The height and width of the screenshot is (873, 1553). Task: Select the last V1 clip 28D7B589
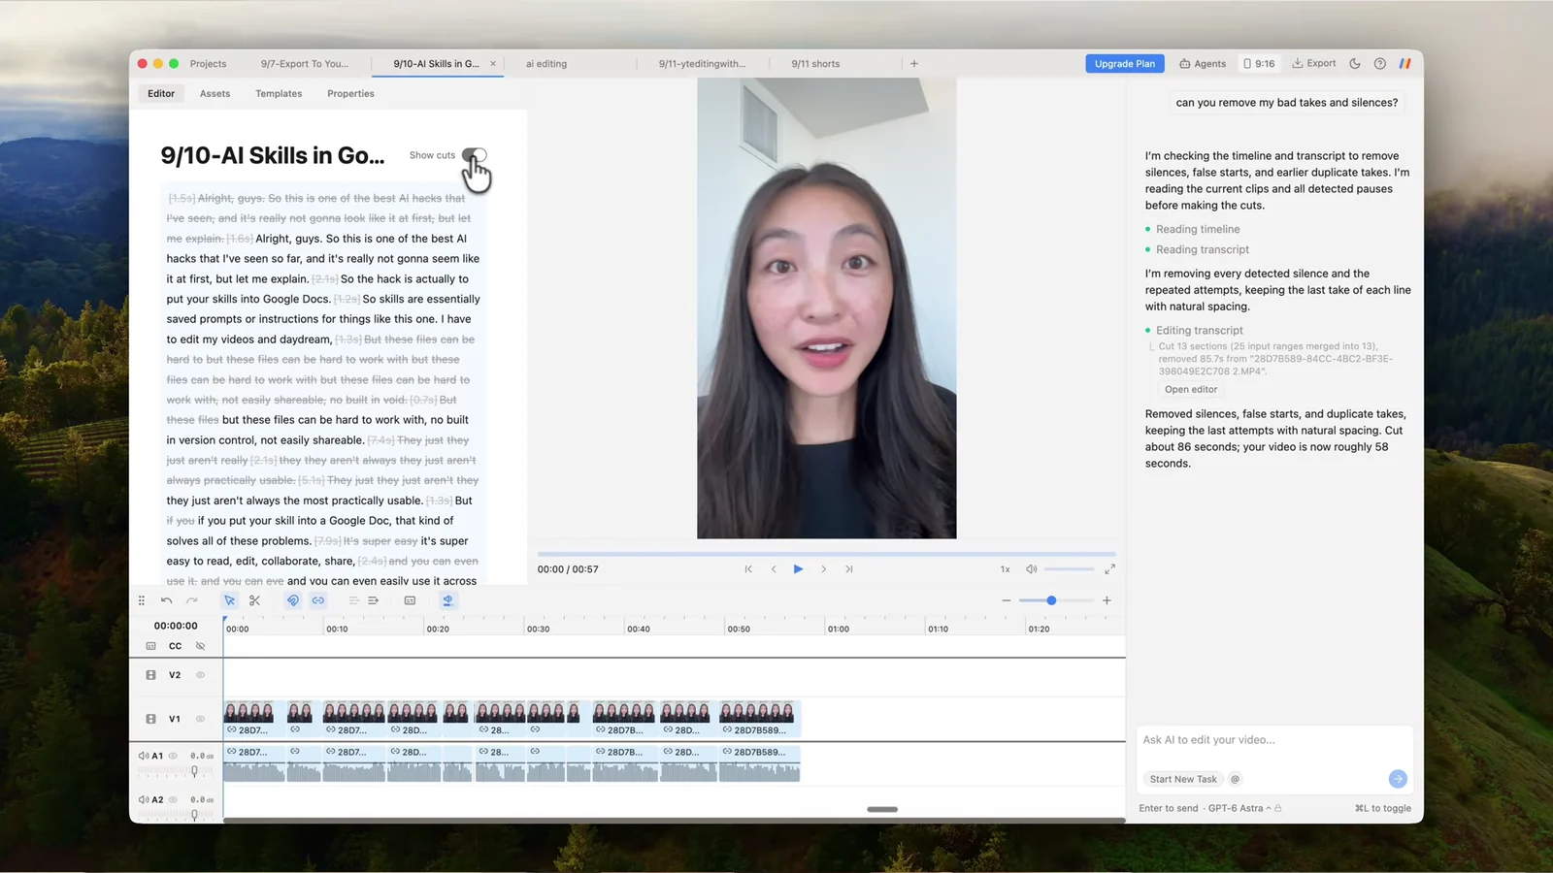click(x=760, y=720)
